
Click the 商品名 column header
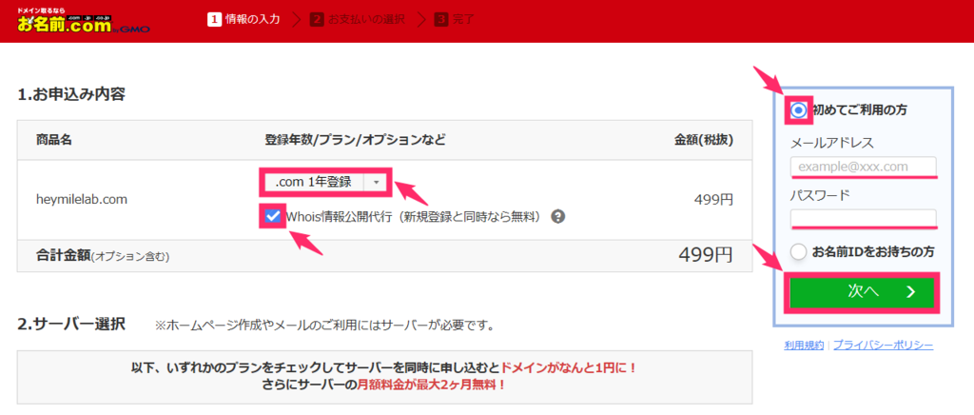(x=54, y=140)
